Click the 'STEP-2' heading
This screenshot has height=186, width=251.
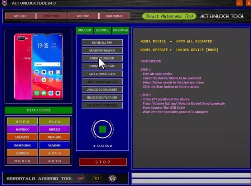(x=145, y=95)
